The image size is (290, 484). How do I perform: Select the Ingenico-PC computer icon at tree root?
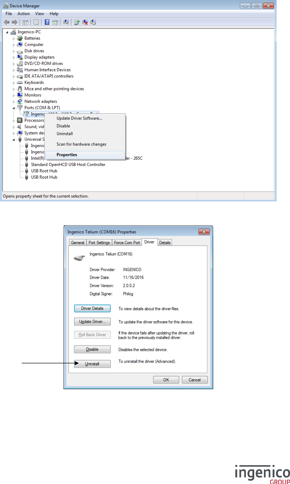pos(13,32)
